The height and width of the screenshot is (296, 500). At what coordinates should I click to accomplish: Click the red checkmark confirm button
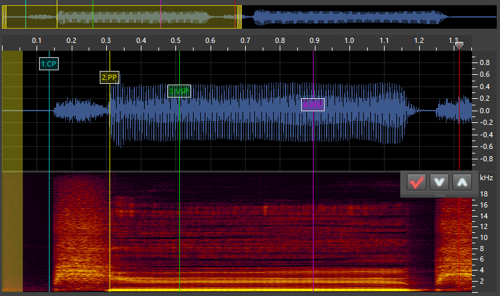click(x=416, y=182)
